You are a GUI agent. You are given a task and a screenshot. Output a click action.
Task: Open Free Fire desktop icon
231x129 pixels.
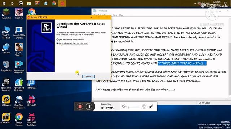[19, 14]
